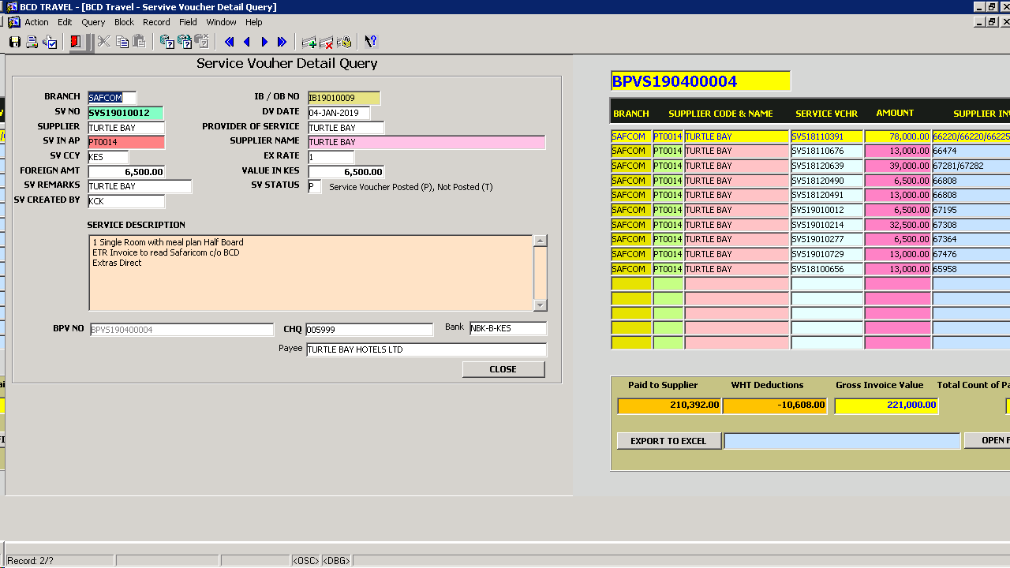The width and height of the screenshot is (1010, 568).
Task: Click the Execute Query toolbar icon
Action: (185, 42)
